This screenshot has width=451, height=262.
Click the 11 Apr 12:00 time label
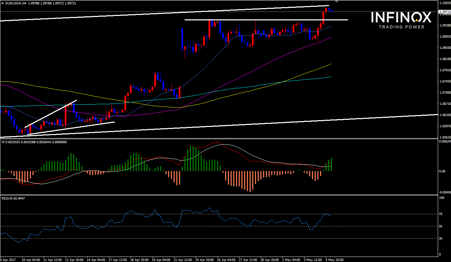click(52, 260)
